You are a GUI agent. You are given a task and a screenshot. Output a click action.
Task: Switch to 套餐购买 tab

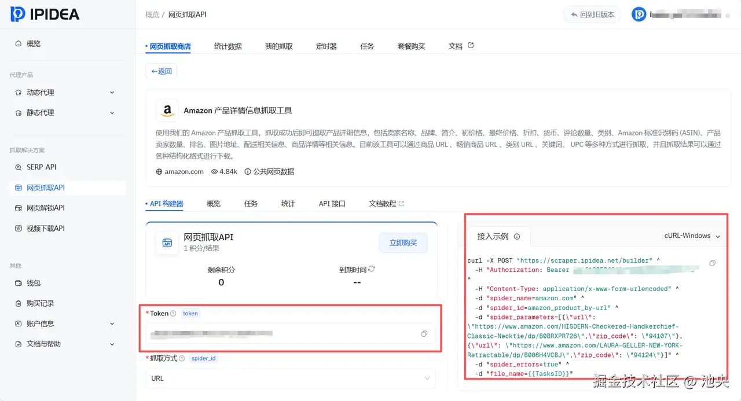click(411, 46)
